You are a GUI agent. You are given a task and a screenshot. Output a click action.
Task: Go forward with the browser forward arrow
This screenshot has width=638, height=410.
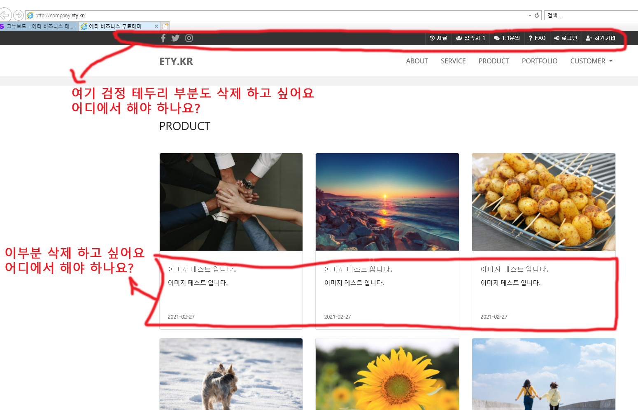[19, 15]
